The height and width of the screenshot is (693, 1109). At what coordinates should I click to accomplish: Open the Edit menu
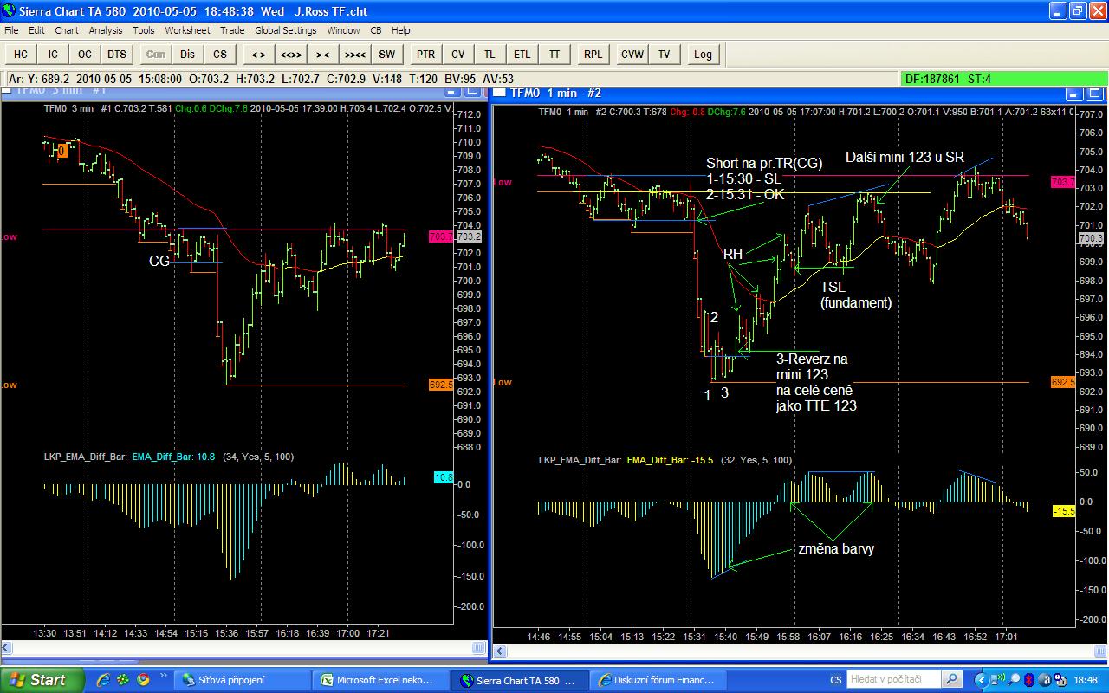click(x=36, y=30)
